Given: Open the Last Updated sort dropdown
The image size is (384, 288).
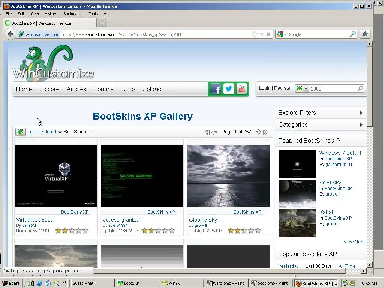Looking at the screenshot, I should pos(60,132).
